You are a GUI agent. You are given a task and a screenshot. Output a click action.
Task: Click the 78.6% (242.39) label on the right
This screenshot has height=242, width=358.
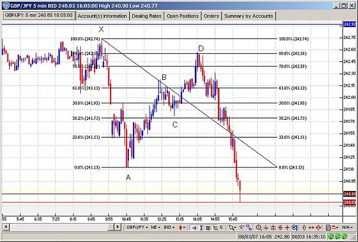pos(293,67)
